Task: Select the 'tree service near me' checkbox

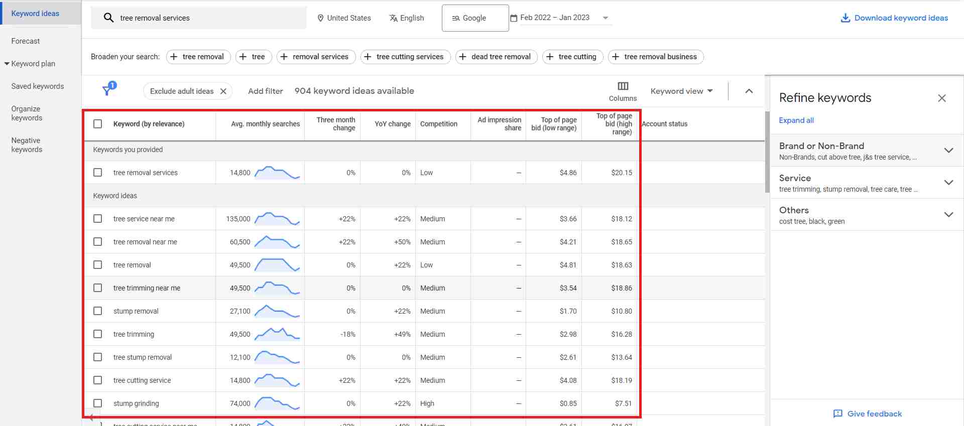Action: coord(98,219)
